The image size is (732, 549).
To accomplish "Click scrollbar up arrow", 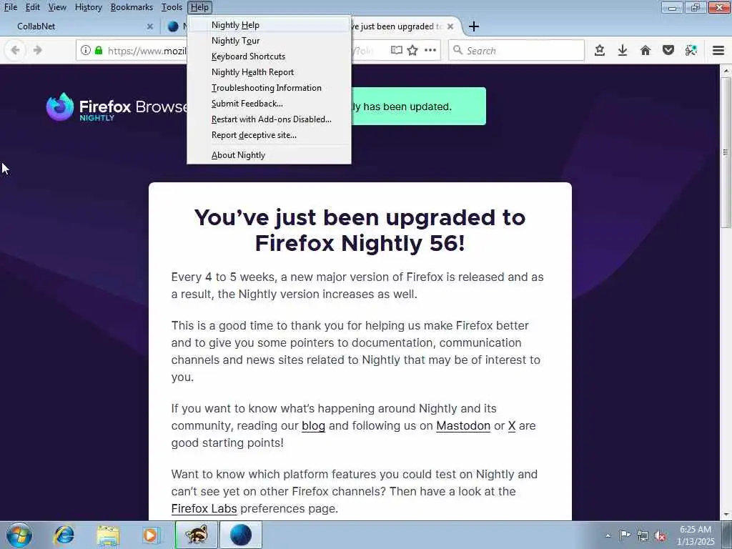I will [x=726, y=71].
